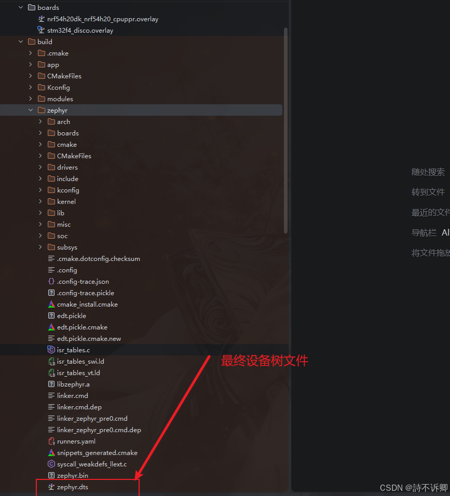Click the libzephyr.a unknown-file icon
450x496 pixels.
[x=51, y=384]
